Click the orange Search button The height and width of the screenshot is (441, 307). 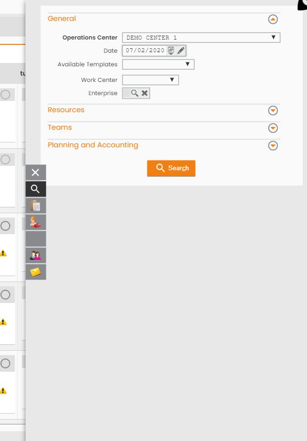[171, 168]
